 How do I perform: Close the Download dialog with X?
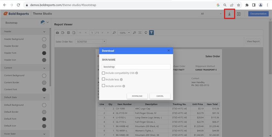tap(169, 50)
